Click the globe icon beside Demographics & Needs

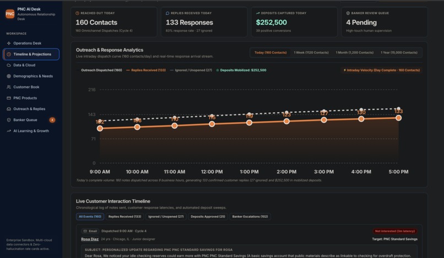[x=9, y=76]
